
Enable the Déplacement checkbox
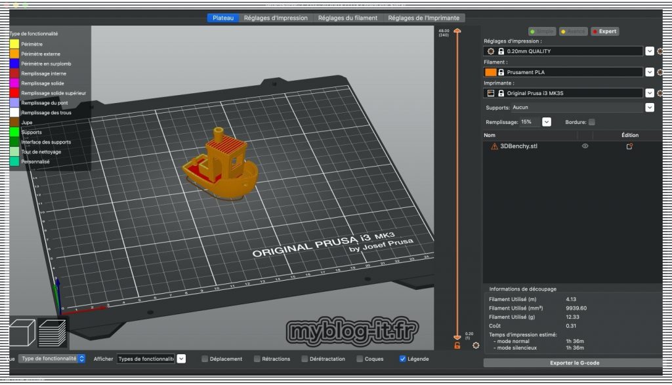point(205,359)
